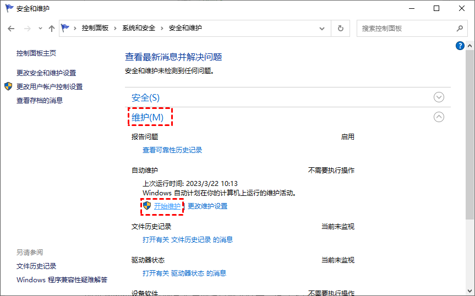475x296 pixels.
Task: Open help with the blue question mark icon
Action: click(x=460, y=46)
